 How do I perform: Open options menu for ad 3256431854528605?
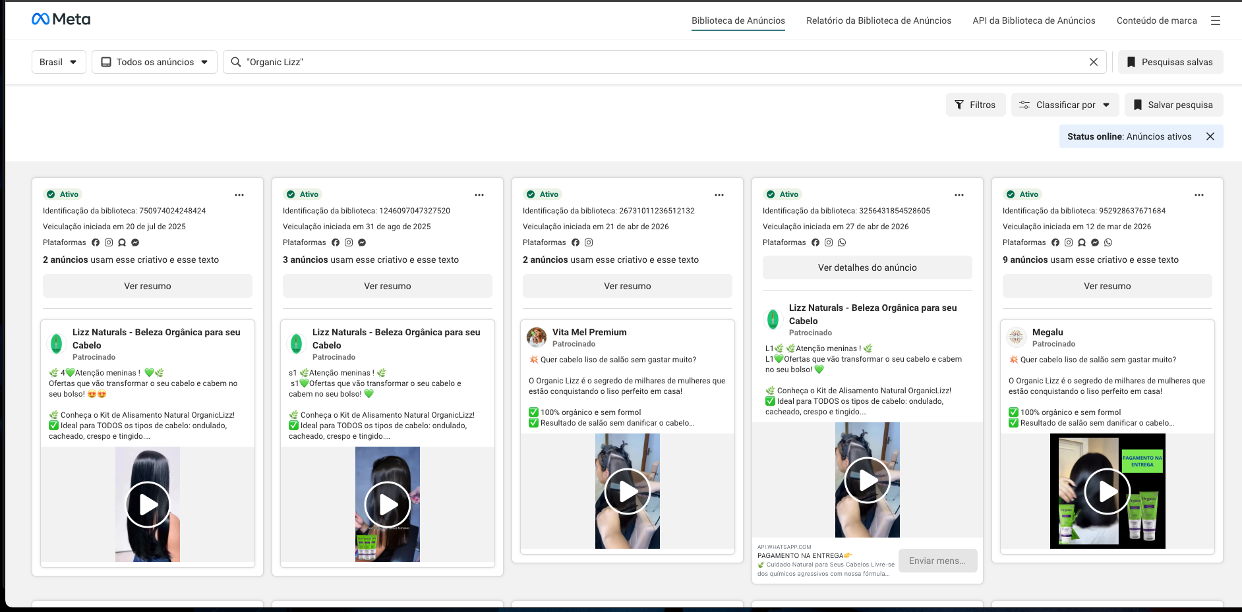[x=959, y=195]
